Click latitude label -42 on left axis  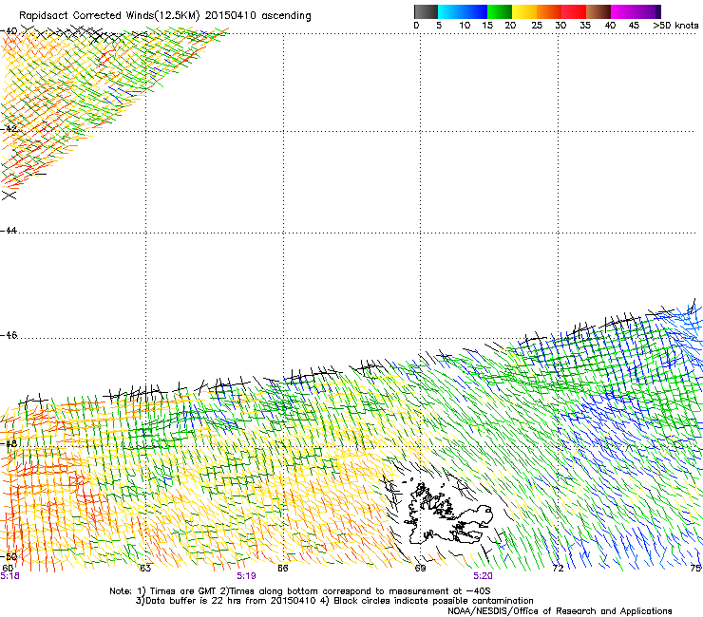[9, 128]
